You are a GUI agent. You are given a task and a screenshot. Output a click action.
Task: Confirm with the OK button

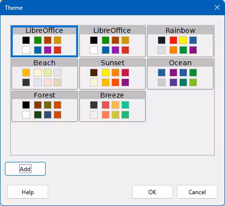(x=152, y=192)
